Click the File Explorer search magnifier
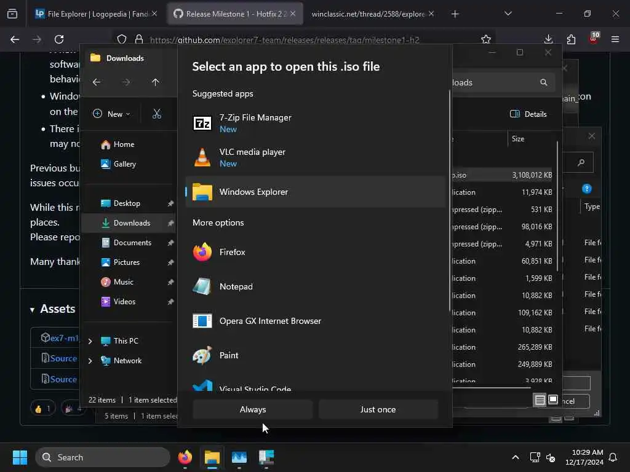 point(544,82)
